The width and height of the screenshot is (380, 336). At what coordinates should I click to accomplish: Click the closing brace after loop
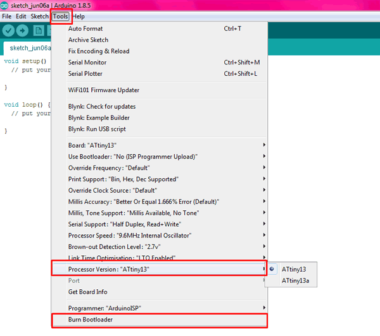pos(6,131)
